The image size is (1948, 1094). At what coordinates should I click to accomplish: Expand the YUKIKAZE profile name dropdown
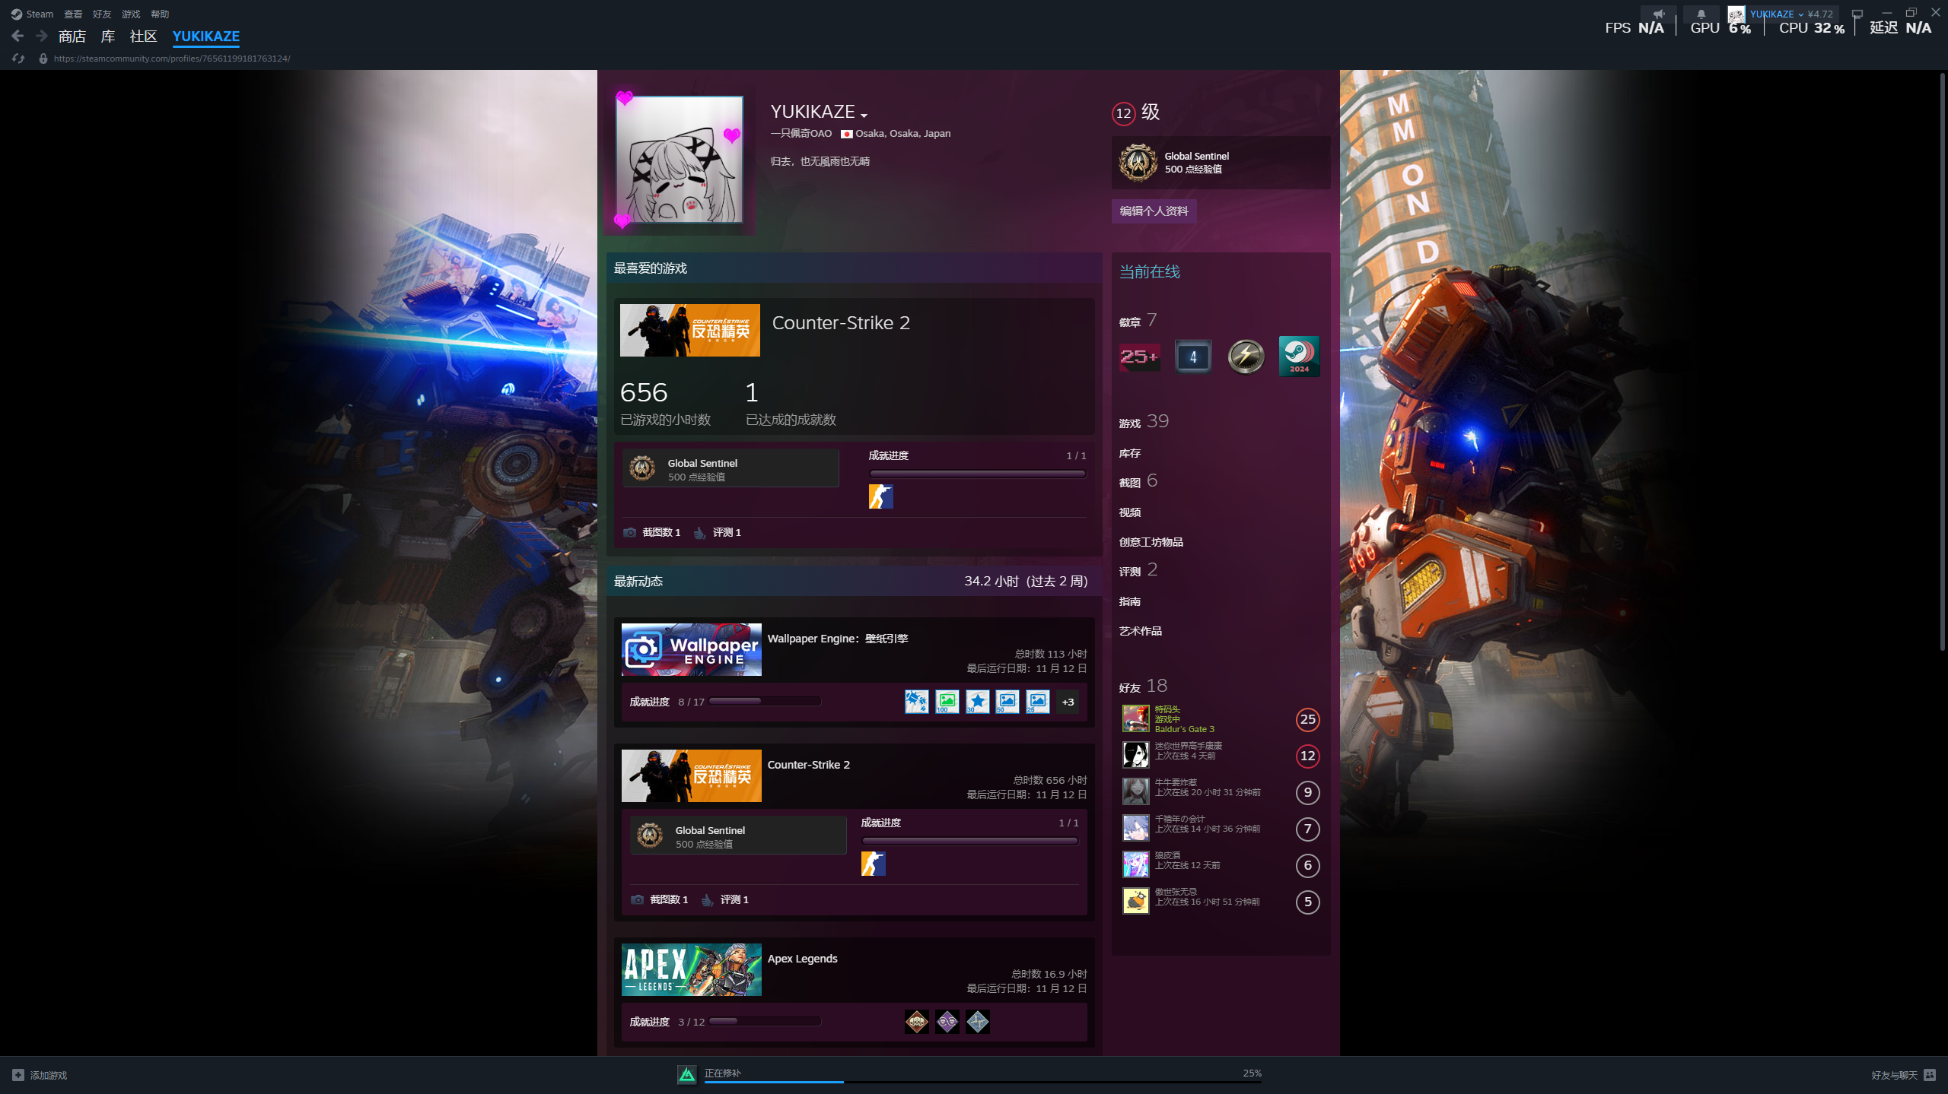[x=864, y=115]
